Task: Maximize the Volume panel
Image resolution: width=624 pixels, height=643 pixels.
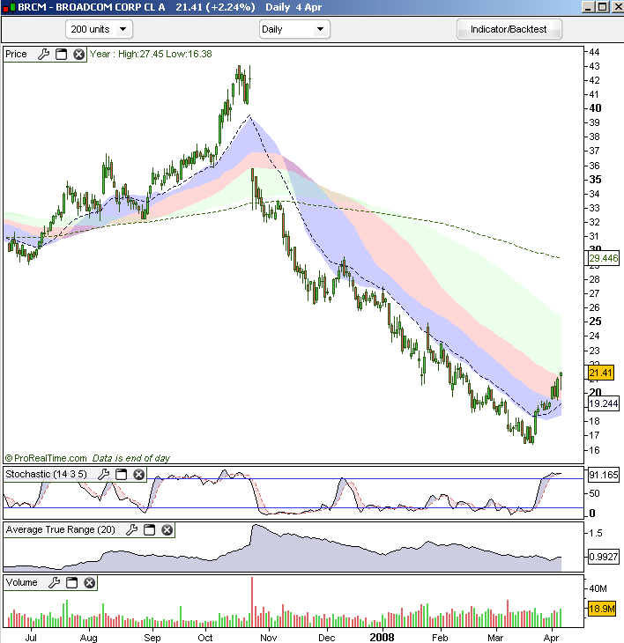Action: pyautogui.click(x=71, y=583)
